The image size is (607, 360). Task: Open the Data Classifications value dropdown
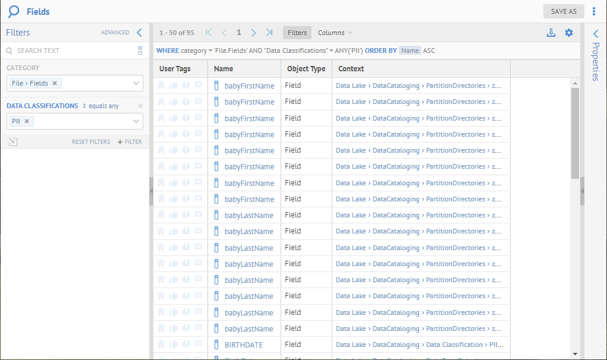pos(136,121)
